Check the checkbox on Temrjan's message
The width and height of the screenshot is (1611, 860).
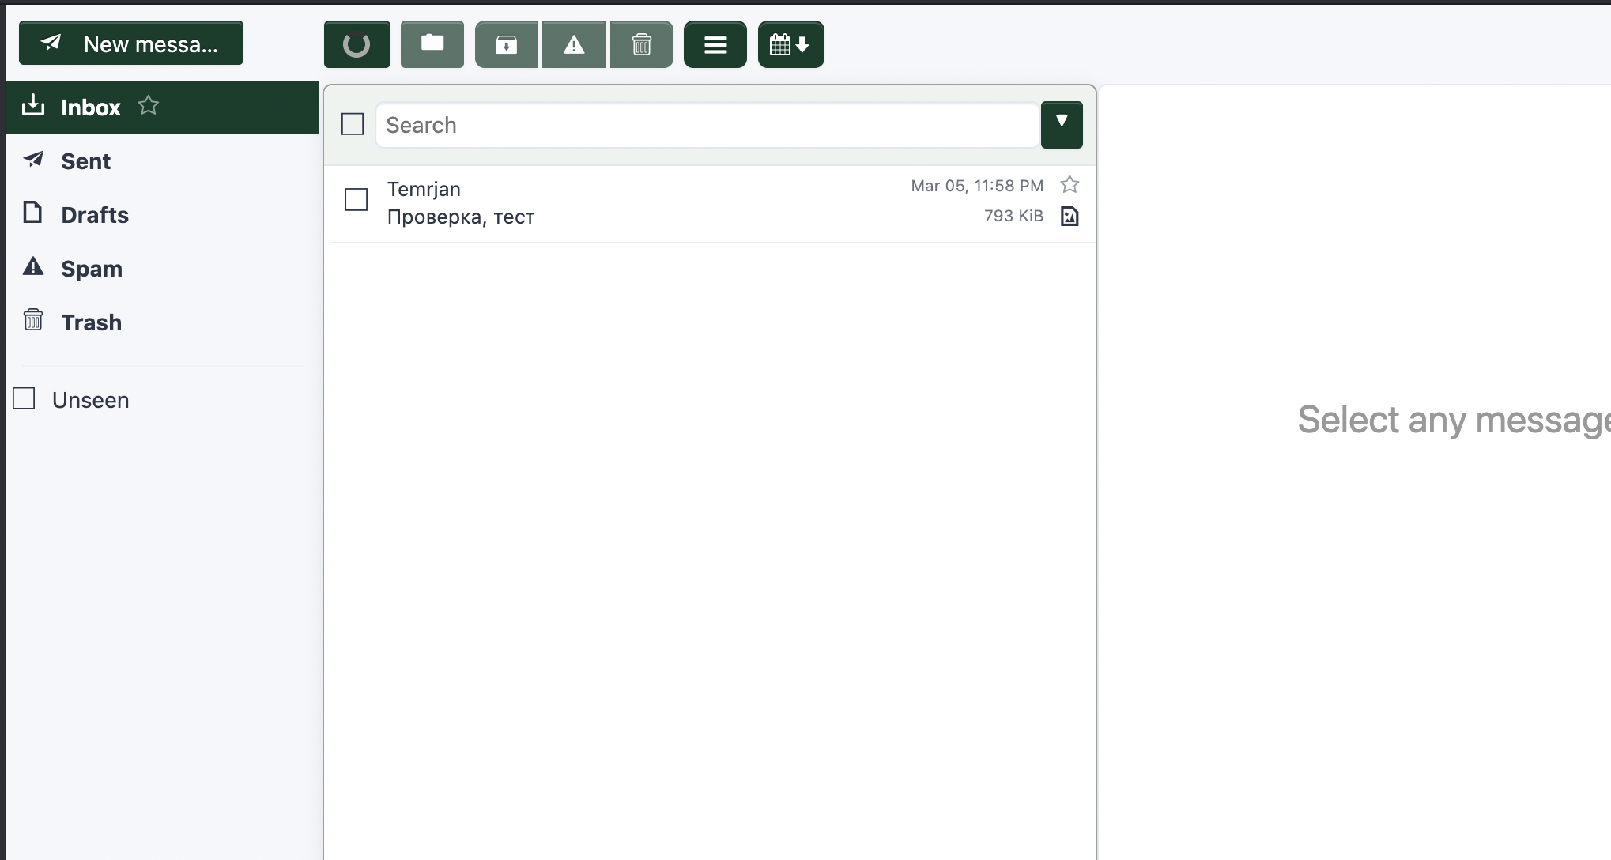pos(356,200)
